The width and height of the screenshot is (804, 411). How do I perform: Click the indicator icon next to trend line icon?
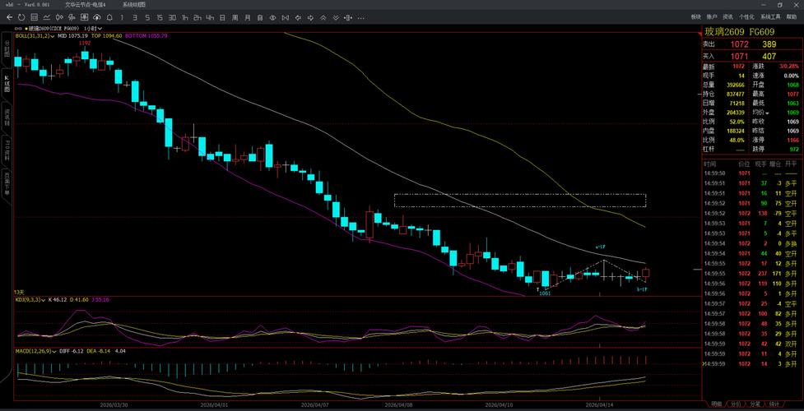click(59, 17)
